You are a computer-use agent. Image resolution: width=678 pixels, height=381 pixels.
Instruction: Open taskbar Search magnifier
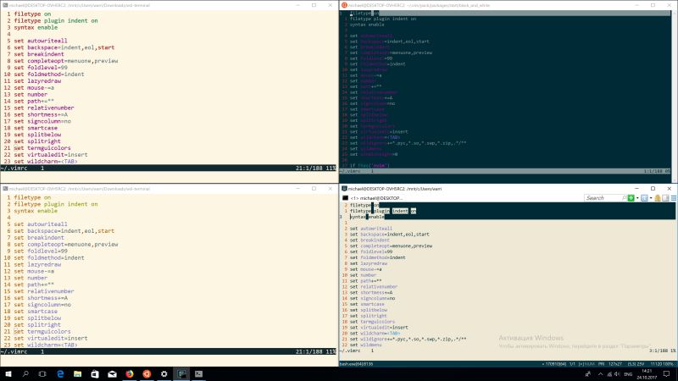coord(25,374)
